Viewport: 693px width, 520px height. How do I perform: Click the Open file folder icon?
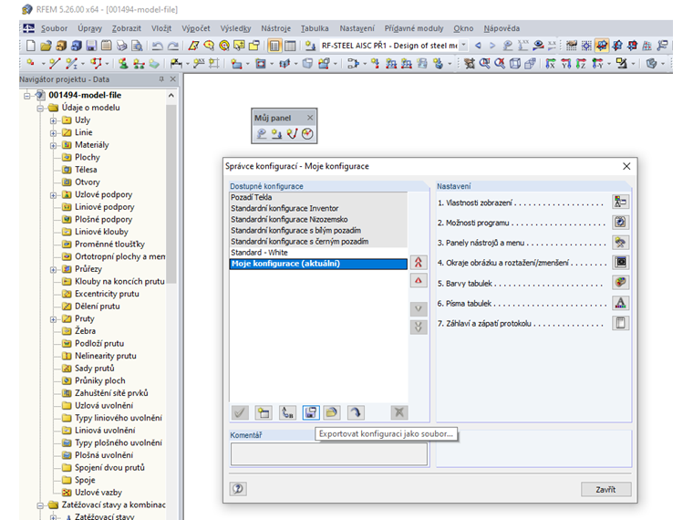pyautogui.click(x=46, y=45)
